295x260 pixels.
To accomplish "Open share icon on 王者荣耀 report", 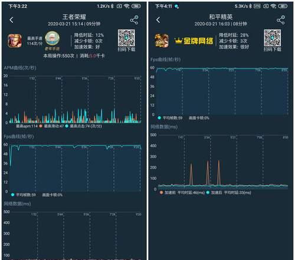I will (x=134, y=20).
